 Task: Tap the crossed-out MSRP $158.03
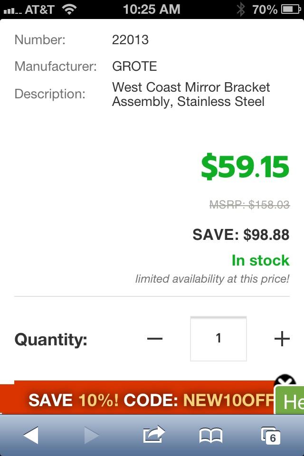pyautogui.click(x=249, y=204)
